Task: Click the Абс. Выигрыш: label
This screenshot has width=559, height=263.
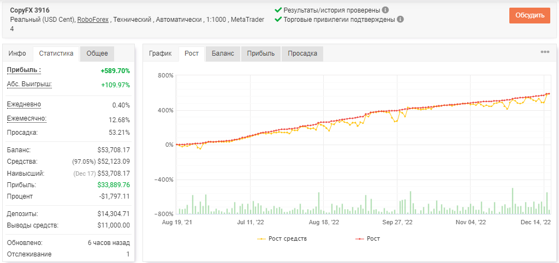Action: pyautogui.click(x=29, y=85)
